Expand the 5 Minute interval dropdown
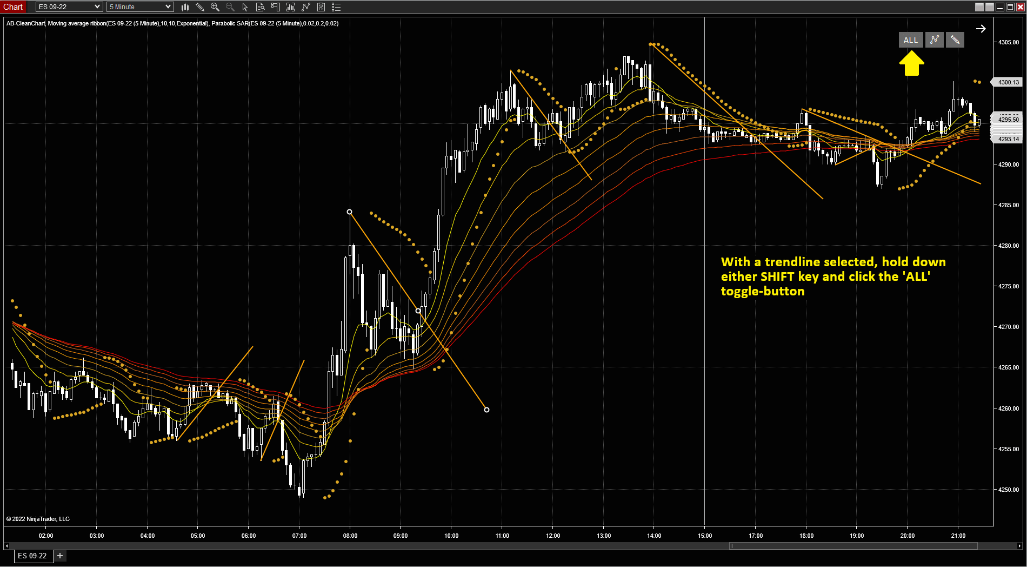 click(168, 7)
